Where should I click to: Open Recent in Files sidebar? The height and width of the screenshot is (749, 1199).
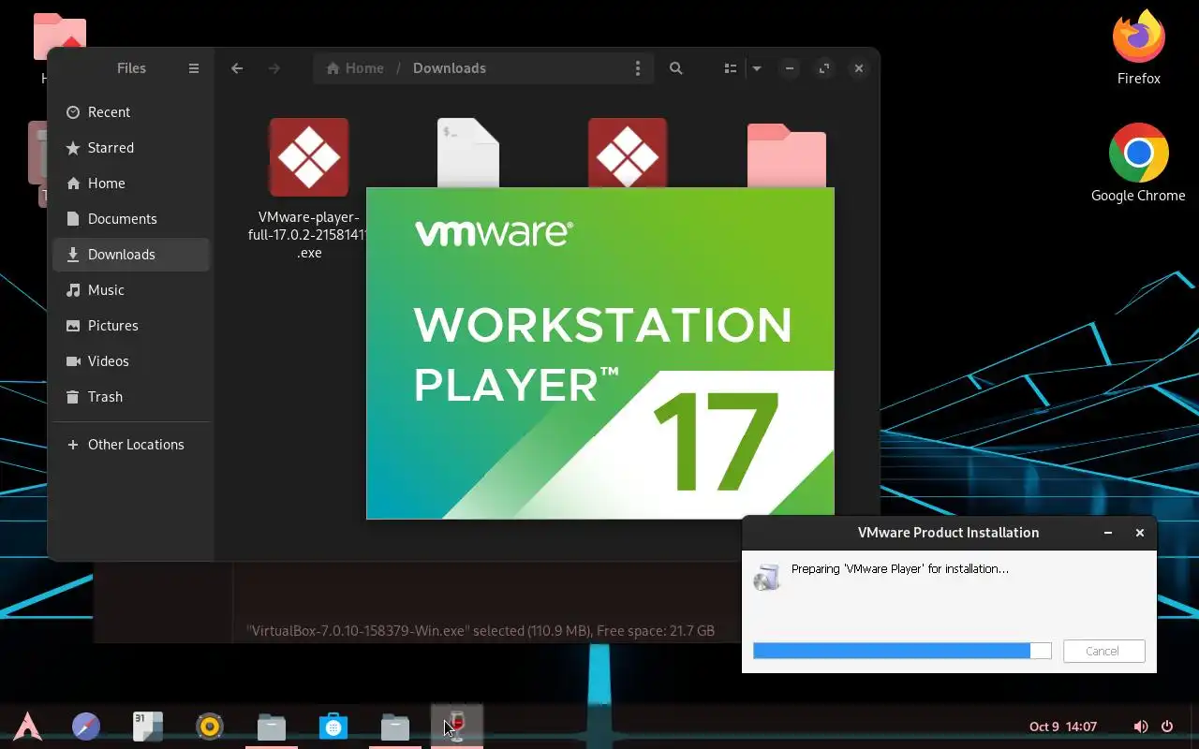[131, 112]
